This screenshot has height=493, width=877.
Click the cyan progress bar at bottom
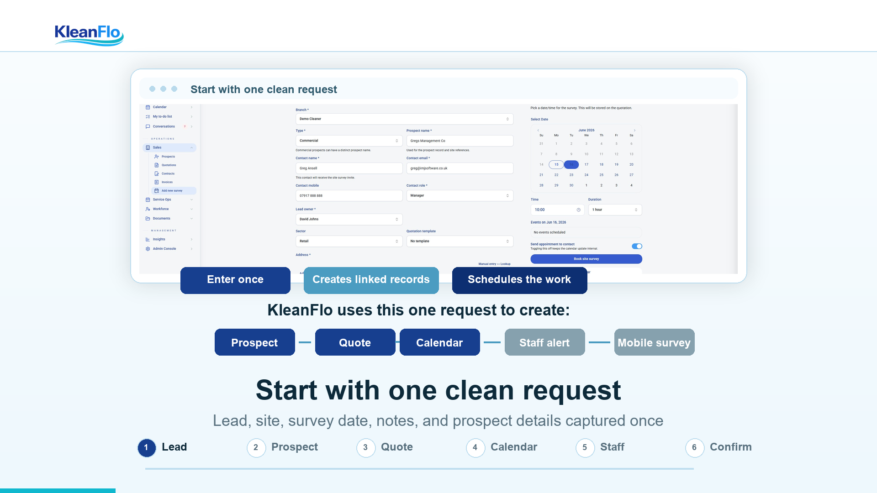point(58,491)
